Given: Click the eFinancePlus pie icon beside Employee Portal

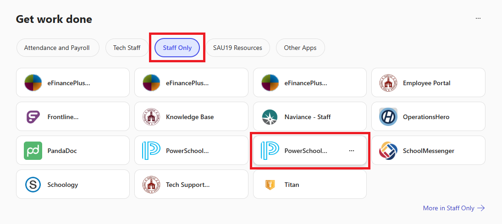Looking at the screenshot, I should [270, 83].
